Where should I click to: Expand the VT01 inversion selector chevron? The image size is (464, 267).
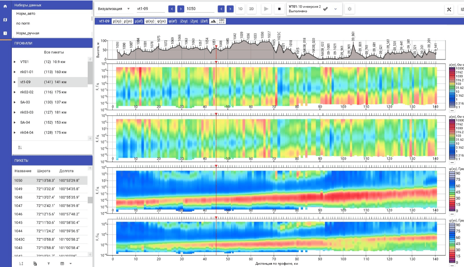pos(336,9)
